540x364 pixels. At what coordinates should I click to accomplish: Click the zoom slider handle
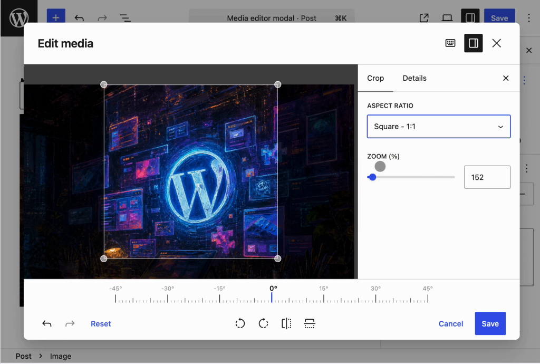click(x=372, y=177)
